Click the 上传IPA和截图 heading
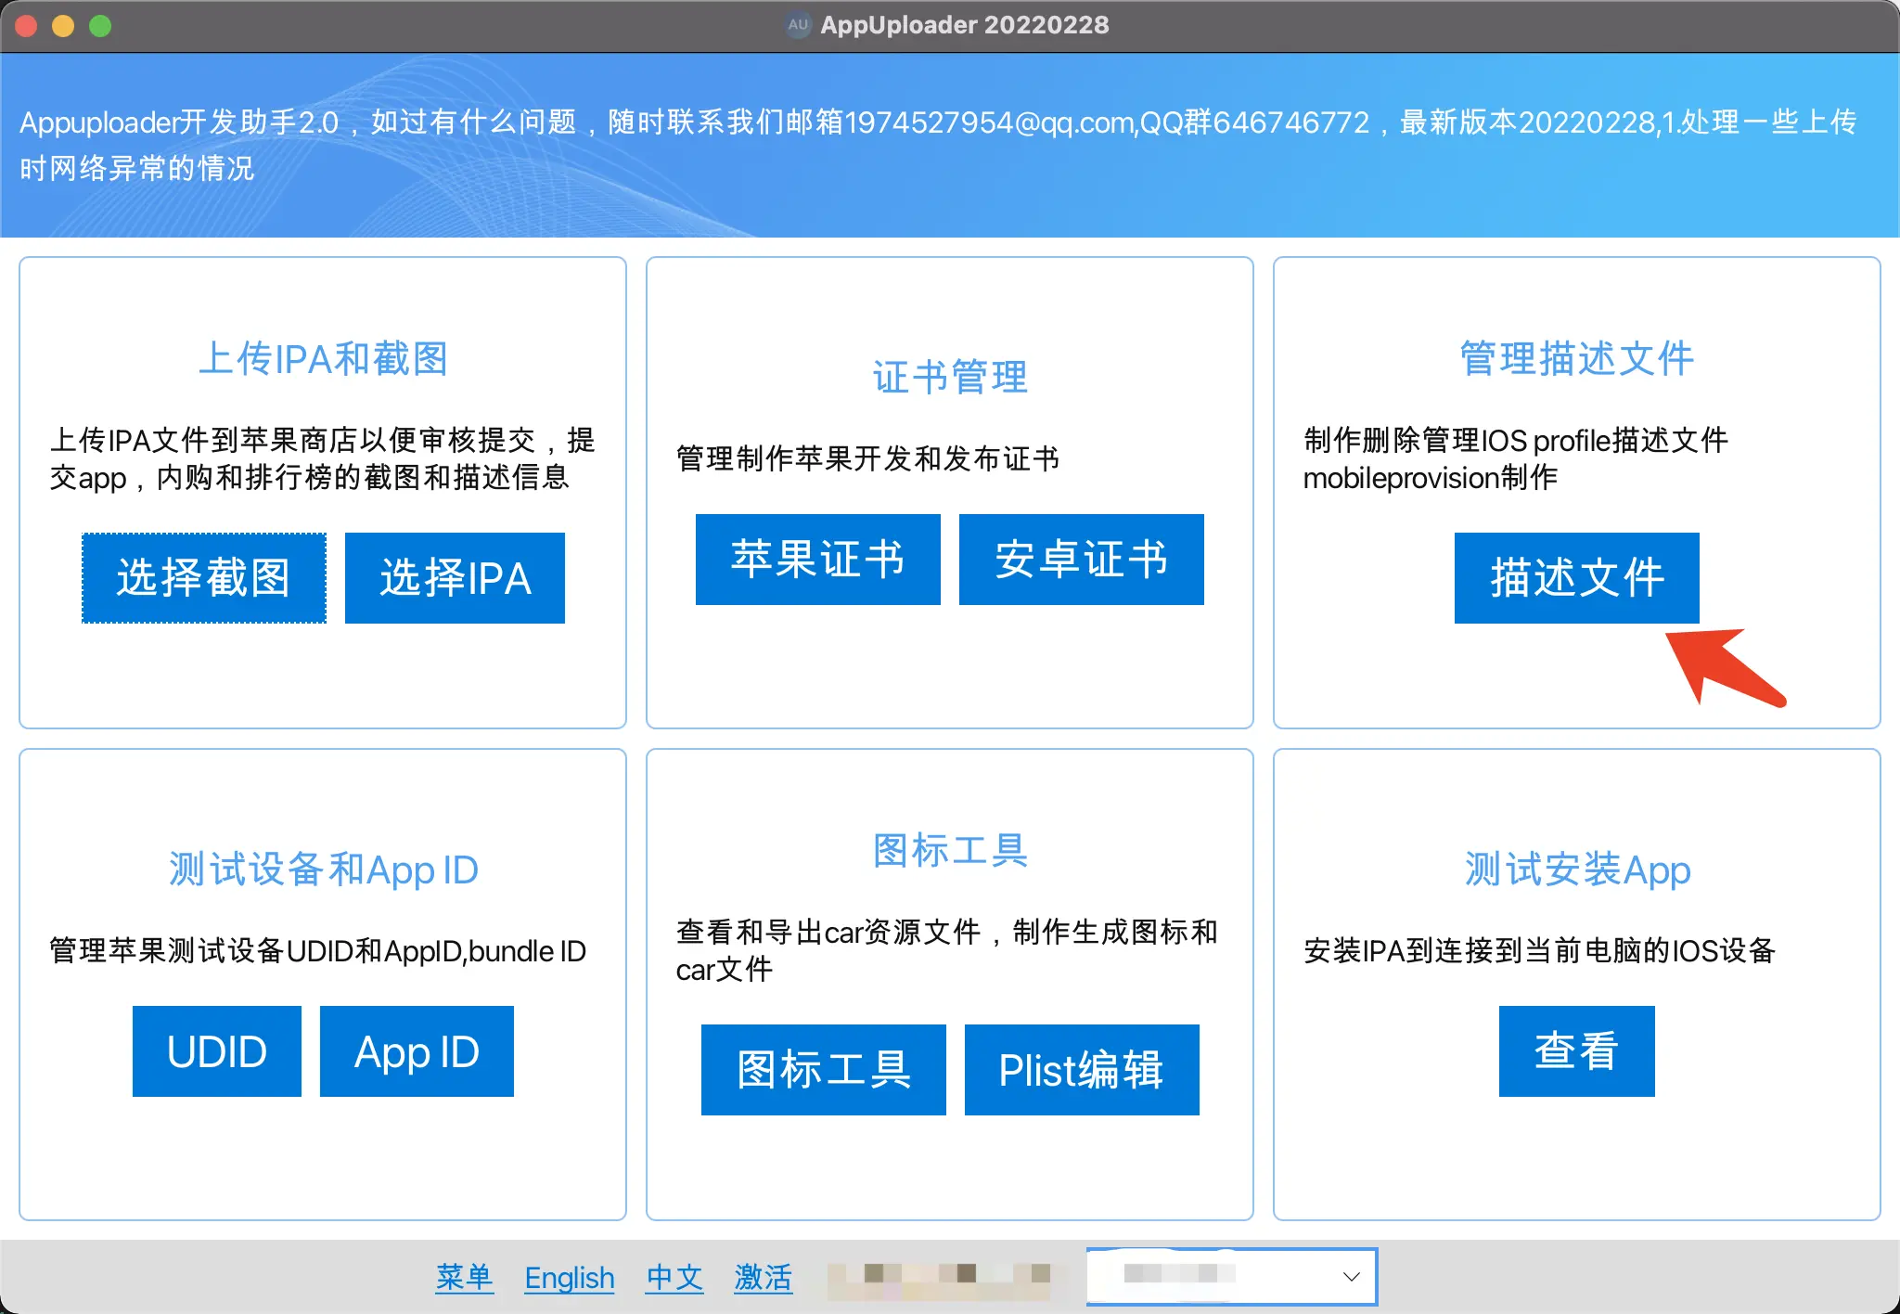Screen dimensions: 1900x1314 pyautogui.click(x=323, y=358)
